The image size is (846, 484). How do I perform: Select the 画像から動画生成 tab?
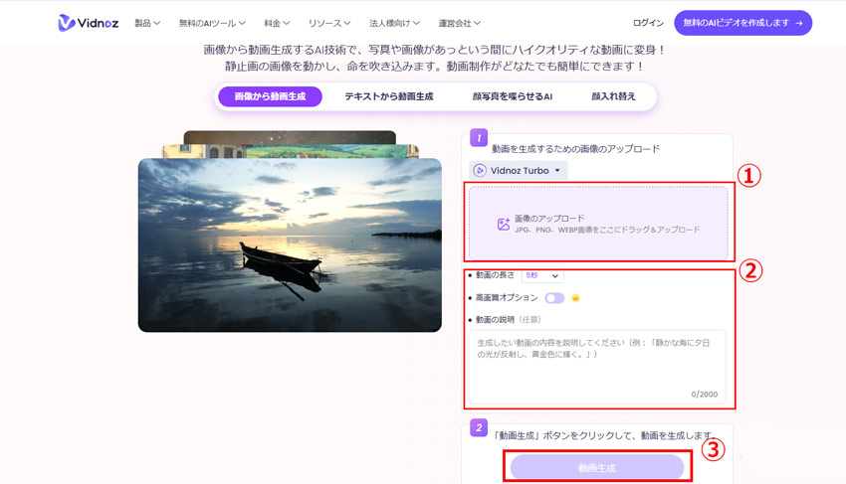(x=270, y=96)
